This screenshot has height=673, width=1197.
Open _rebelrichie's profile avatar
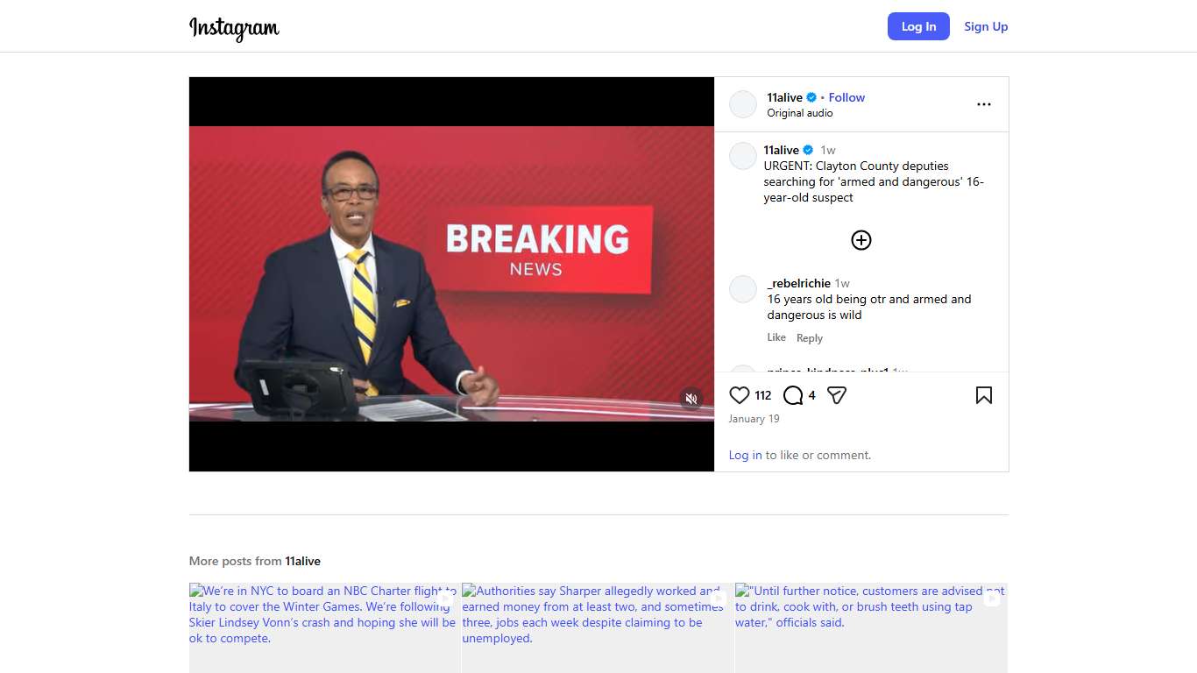(743, 289)
